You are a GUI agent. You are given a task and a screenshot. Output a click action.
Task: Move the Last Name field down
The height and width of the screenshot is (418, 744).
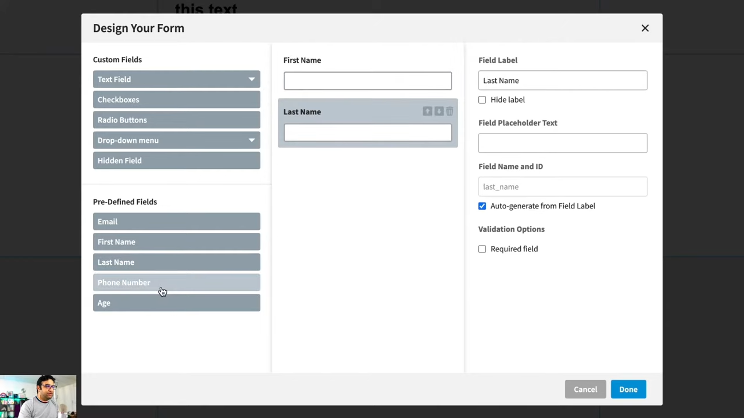coord(439,111)
